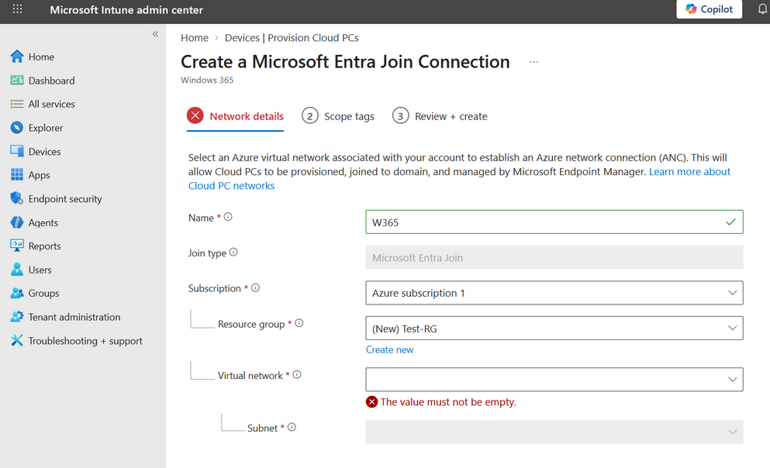This screenshot has width=770, height=468.
Task: Click the info icon next to Subnet
Action: [x=292, y=427]
